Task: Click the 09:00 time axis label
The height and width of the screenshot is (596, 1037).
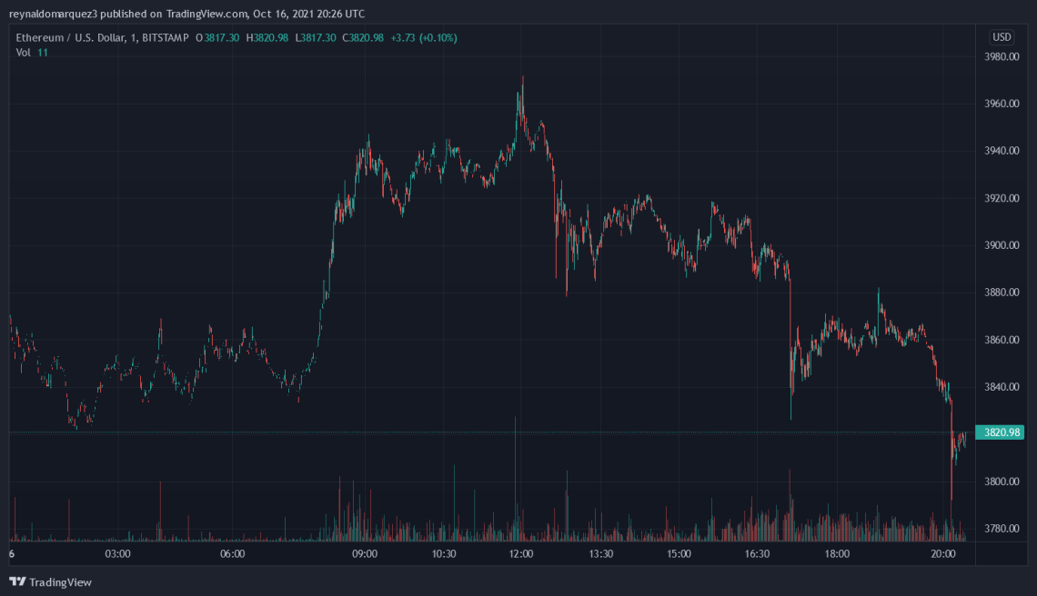Action: (365, 553)
